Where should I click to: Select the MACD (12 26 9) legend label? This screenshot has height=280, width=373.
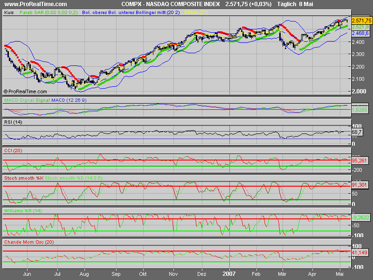69,100
